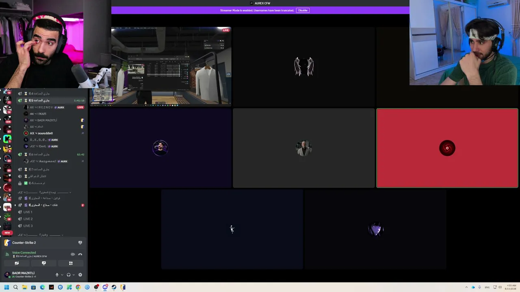This screenshot has width=520, height=292.
Task: Open server icon with 474 badge
Action: tap(7, 119)
